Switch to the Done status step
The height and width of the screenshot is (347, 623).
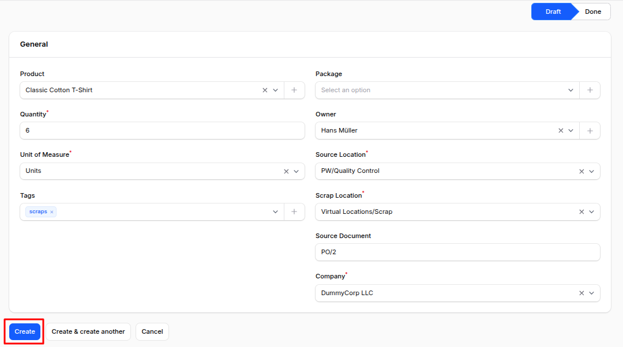point(592,12)
